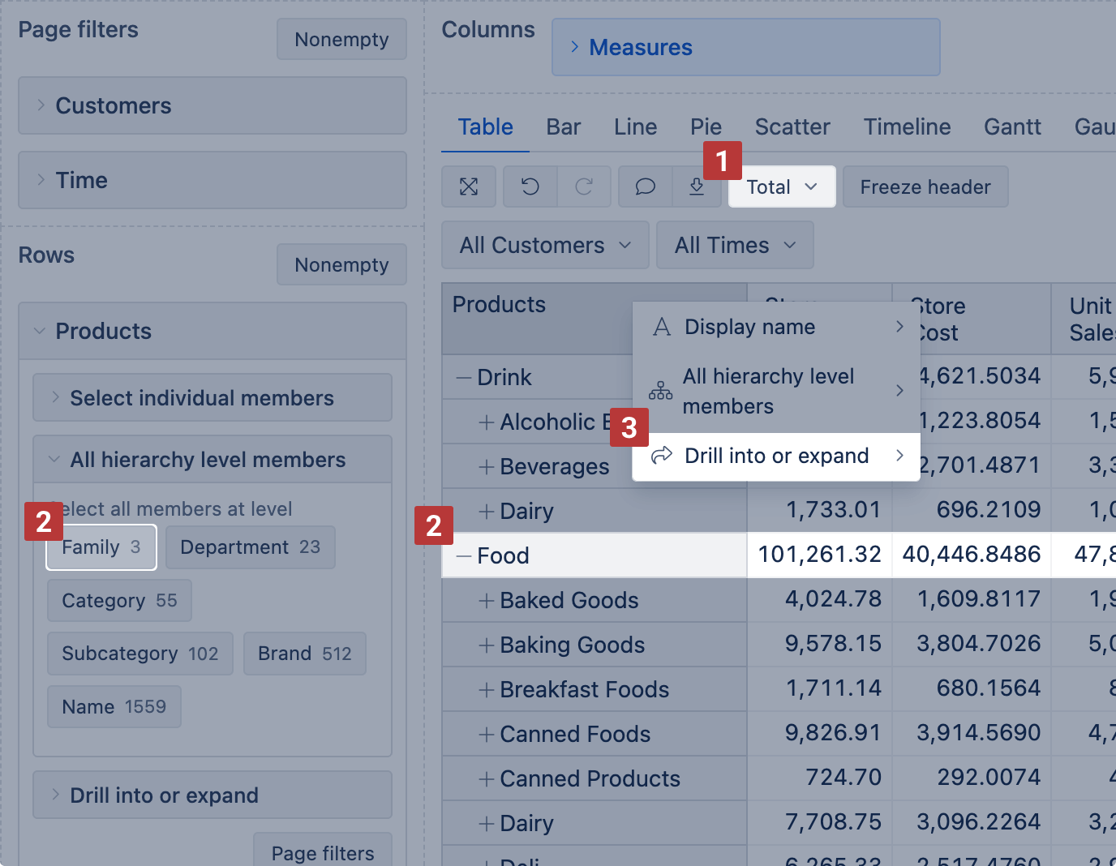The height and width of the screenshot is (866, 1116).
Task: Click the redo arrow icon
Action: [584, 186]
